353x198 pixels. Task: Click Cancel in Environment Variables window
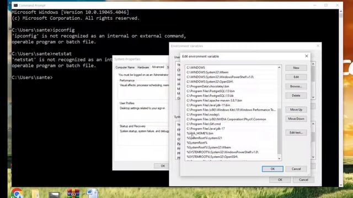(303, 180)
